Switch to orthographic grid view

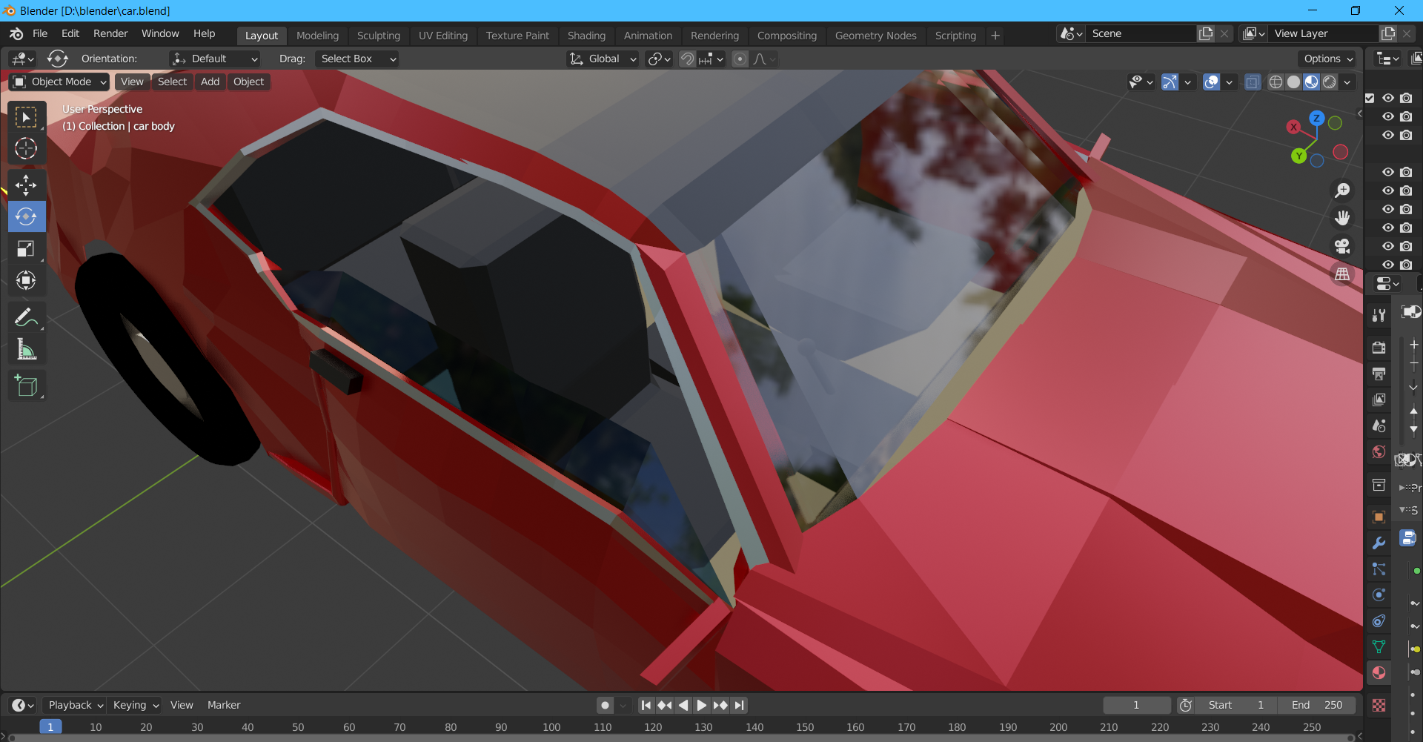point(1342,274)
